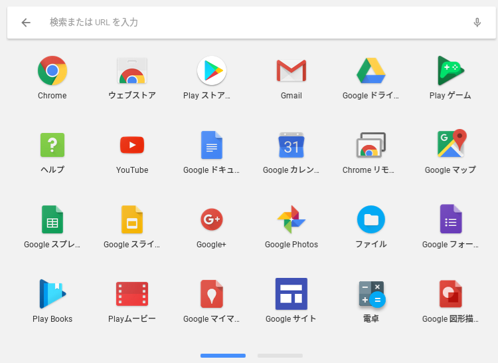Image resolution: width=498 pixels, height=363 pixels.
Task: Open the Google ドキュメント app
Action: (212, 145)
